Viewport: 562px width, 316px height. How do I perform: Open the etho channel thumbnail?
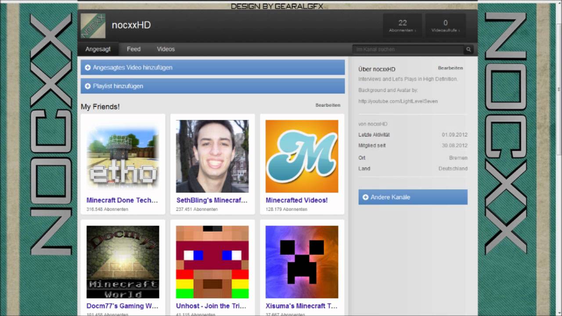click(x=122, y=156)
